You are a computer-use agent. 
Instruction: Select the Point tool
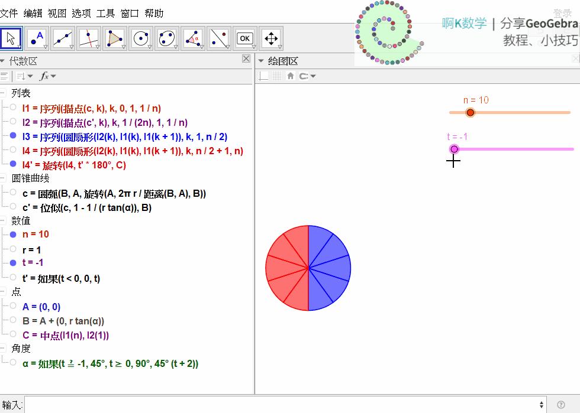point(37,38)
